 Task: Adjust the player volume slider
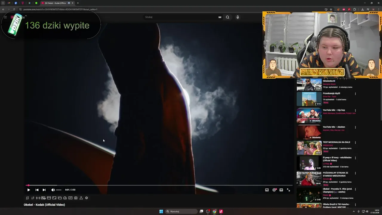click(59, 190)
